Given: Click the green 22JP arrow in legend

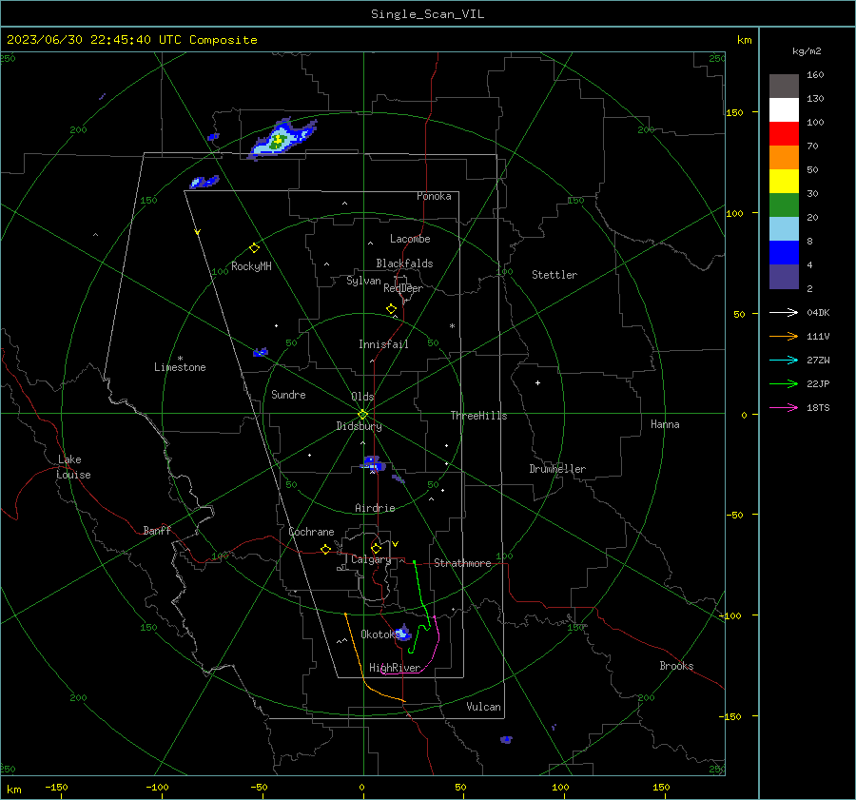Looking at the screenshot, I should (784, 384).
